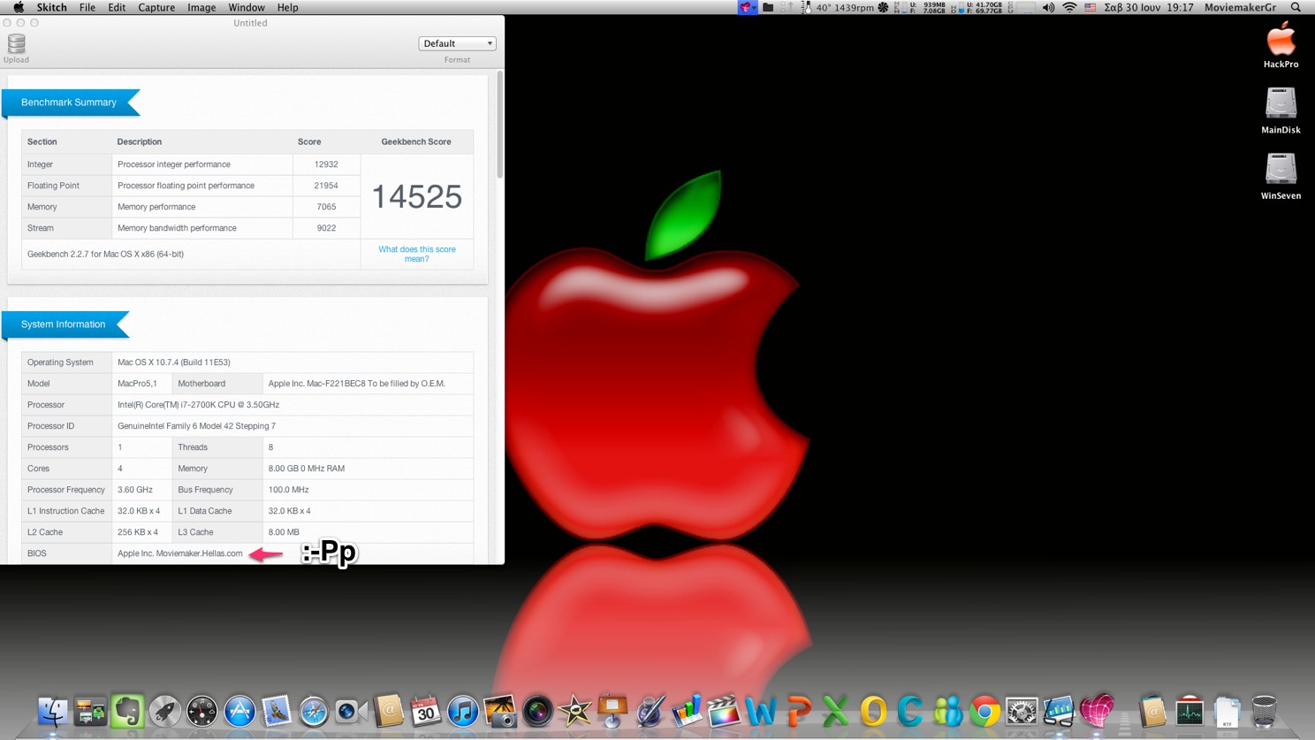The width and height of the screenshot is (1315, 740).
Task: Launch Safari from the dock
Action: pyautogui.click(x=314, y=711)
